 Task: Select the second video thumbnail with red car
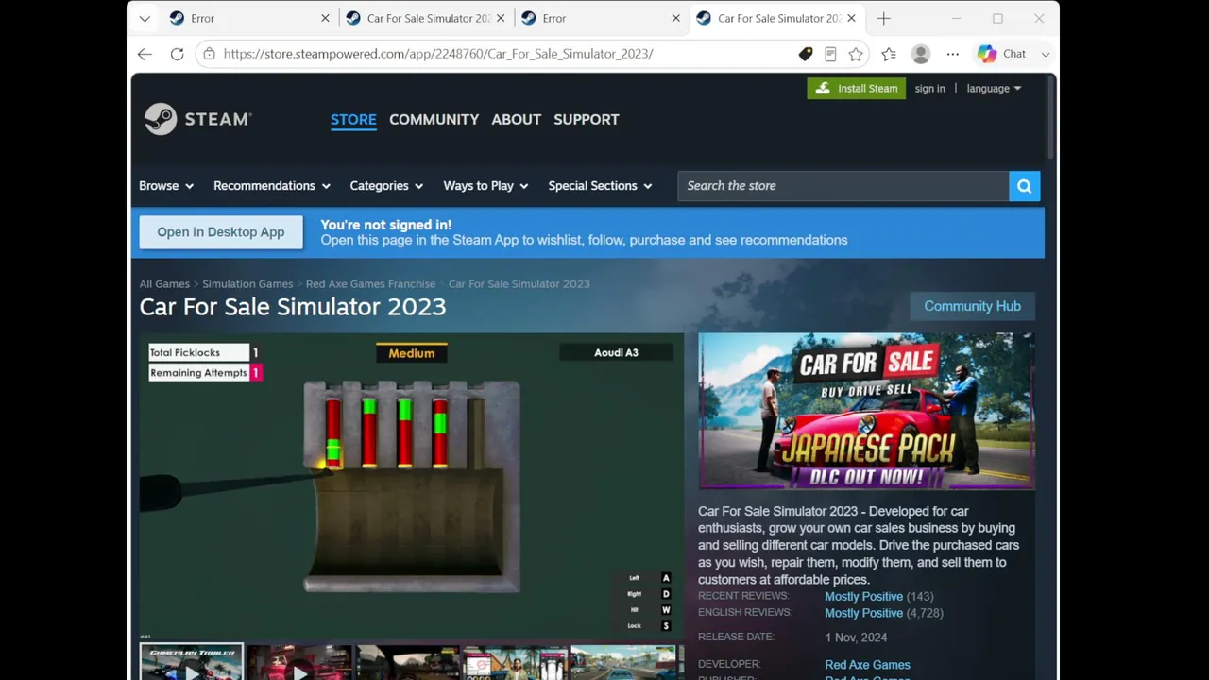pyautogui.click(x=300, y=662)
